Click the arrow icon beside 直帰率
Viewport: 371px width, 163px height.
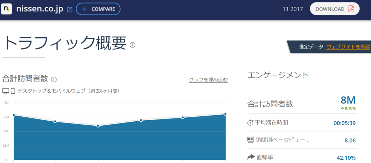tap(251, 157)
